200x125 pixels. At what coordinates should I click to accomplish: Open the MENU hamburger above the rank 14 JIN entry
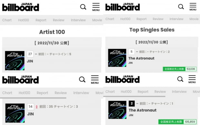pyautogui.click(x=95, y=80)
